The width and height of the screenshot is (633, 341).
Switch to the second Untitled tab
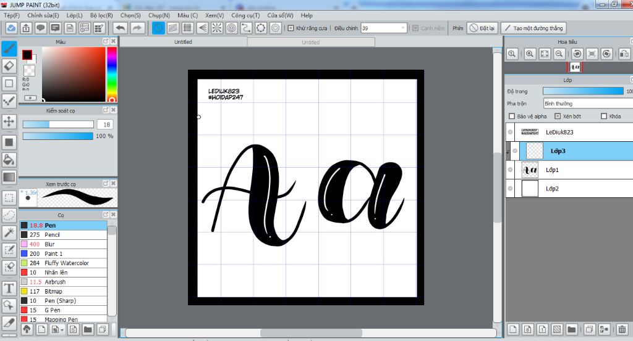tap(311, 43)
